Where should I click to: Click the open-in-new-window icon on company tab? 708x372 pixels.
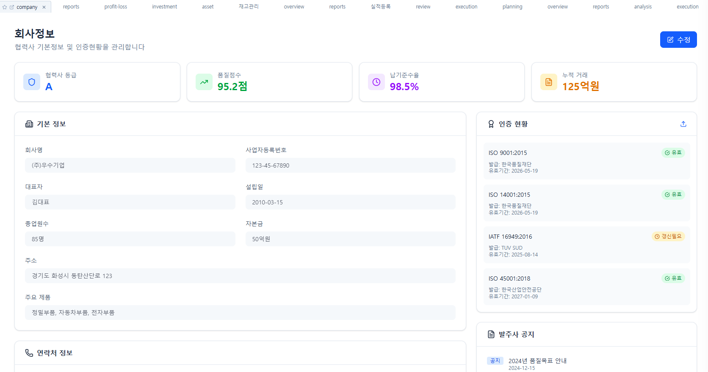point(12,7)
